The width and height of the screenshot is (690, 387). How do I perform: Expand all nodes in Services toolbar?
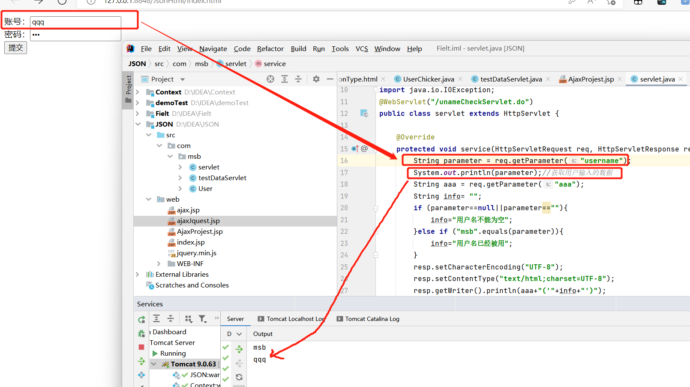click(156, 318)
